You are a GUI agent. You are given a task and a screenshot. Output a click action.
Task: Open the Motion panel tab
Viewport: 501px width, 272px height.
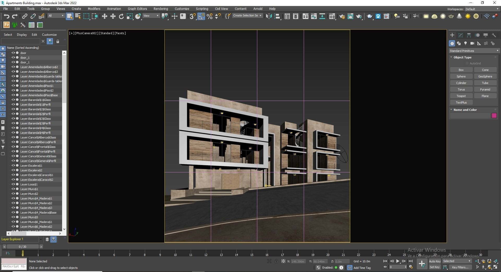477,35
